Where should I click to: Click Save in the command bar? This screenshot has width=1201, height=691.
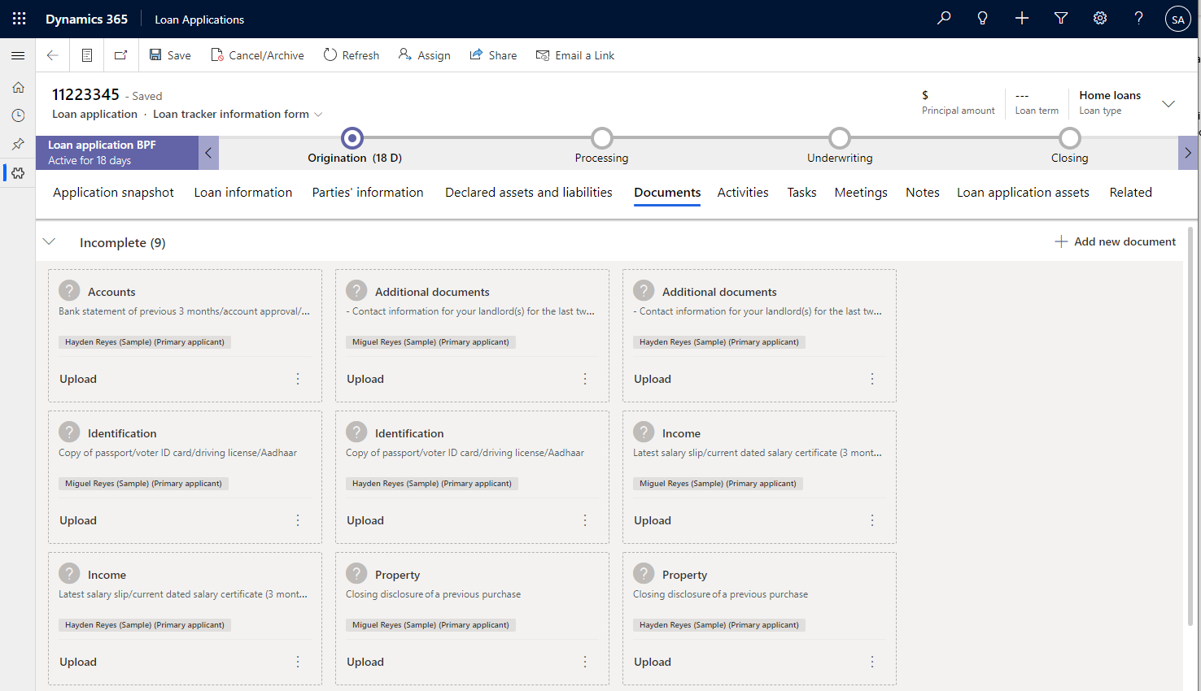170,55
